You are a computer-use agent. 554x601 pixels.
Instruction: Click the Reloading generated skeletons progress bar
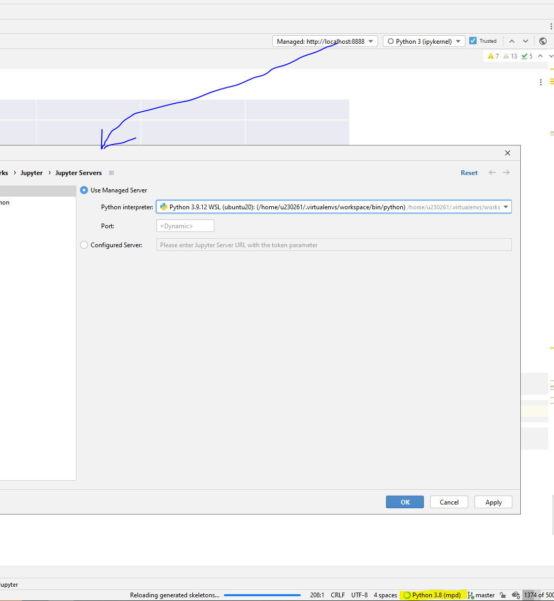pyautogui.click(x=262, y=595)
